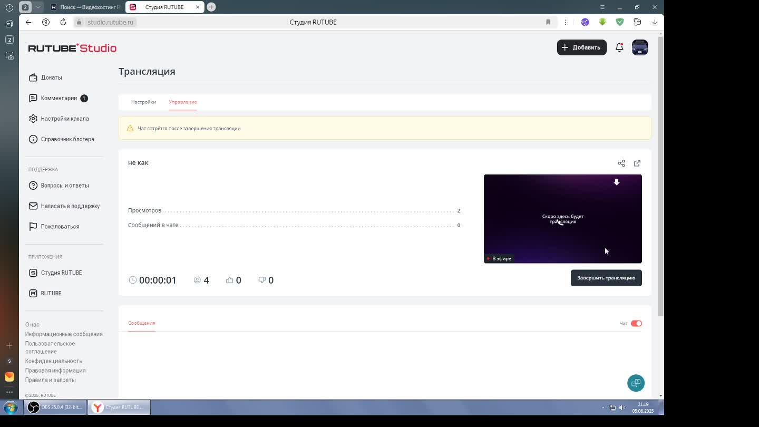Click the thumbs-down dislikes counter
Screen dimensions: 759x427
pos(266,280)
